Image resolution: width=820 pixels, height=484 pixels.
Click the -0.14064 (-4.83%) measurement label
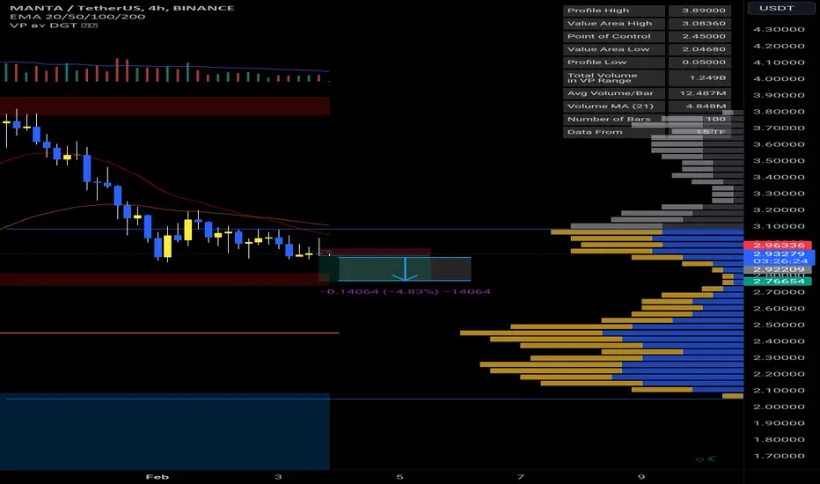point(406,291)
